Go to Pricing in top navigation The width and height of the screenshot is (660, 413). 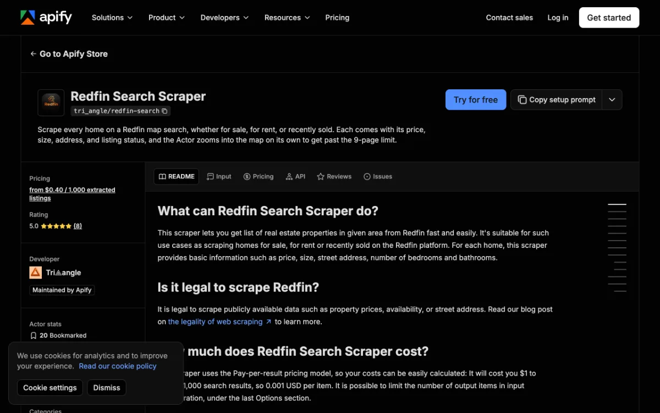click(337, 18)
